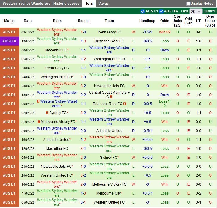Click the 1-0 result of 09/10/22 match
This screenshot has width=217, height=208.
tap(83, 32)
